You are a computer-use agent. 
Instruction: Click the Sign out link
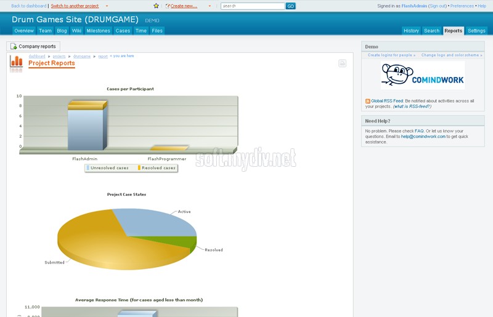tap(438, 6)
